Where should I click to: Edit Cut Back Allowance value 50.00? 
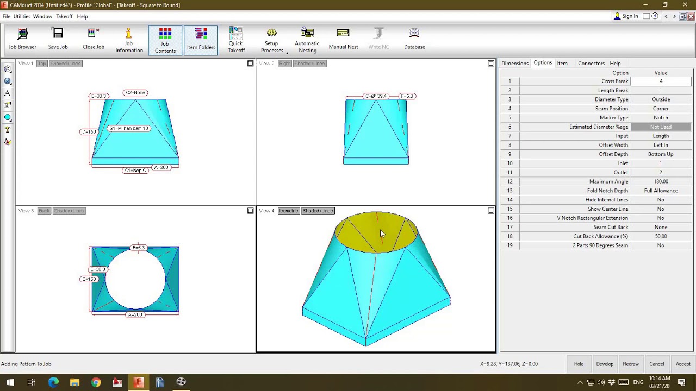(661, 236)
